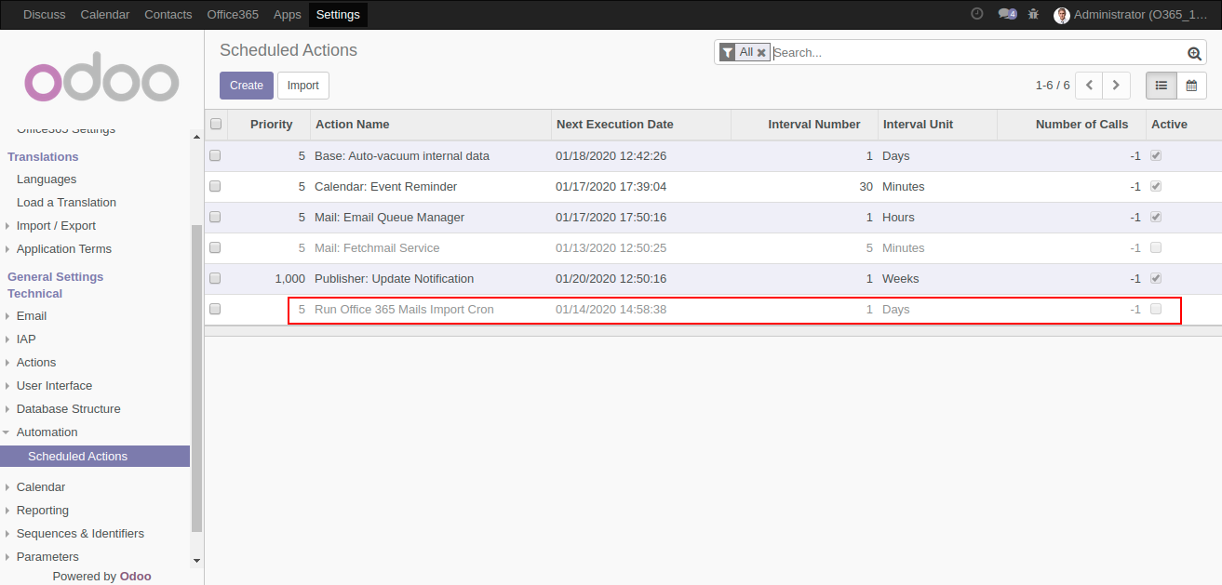Image resolution: width=1222 pixels, height=585 pixels.
Task: Sort by Number of Calls column
Action: point(1071,124)
